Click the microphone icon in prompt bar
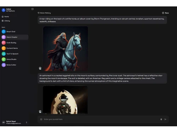 click(x=161, y=119)
